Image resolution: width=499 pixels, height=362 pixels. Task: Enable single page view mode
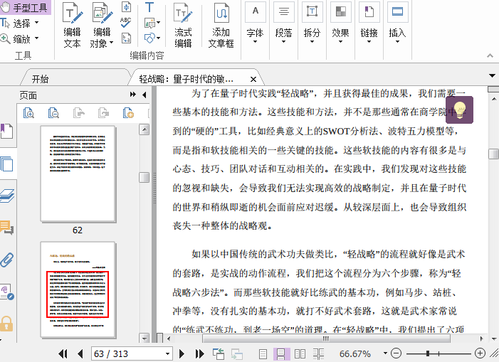click(x=263, y=353)
